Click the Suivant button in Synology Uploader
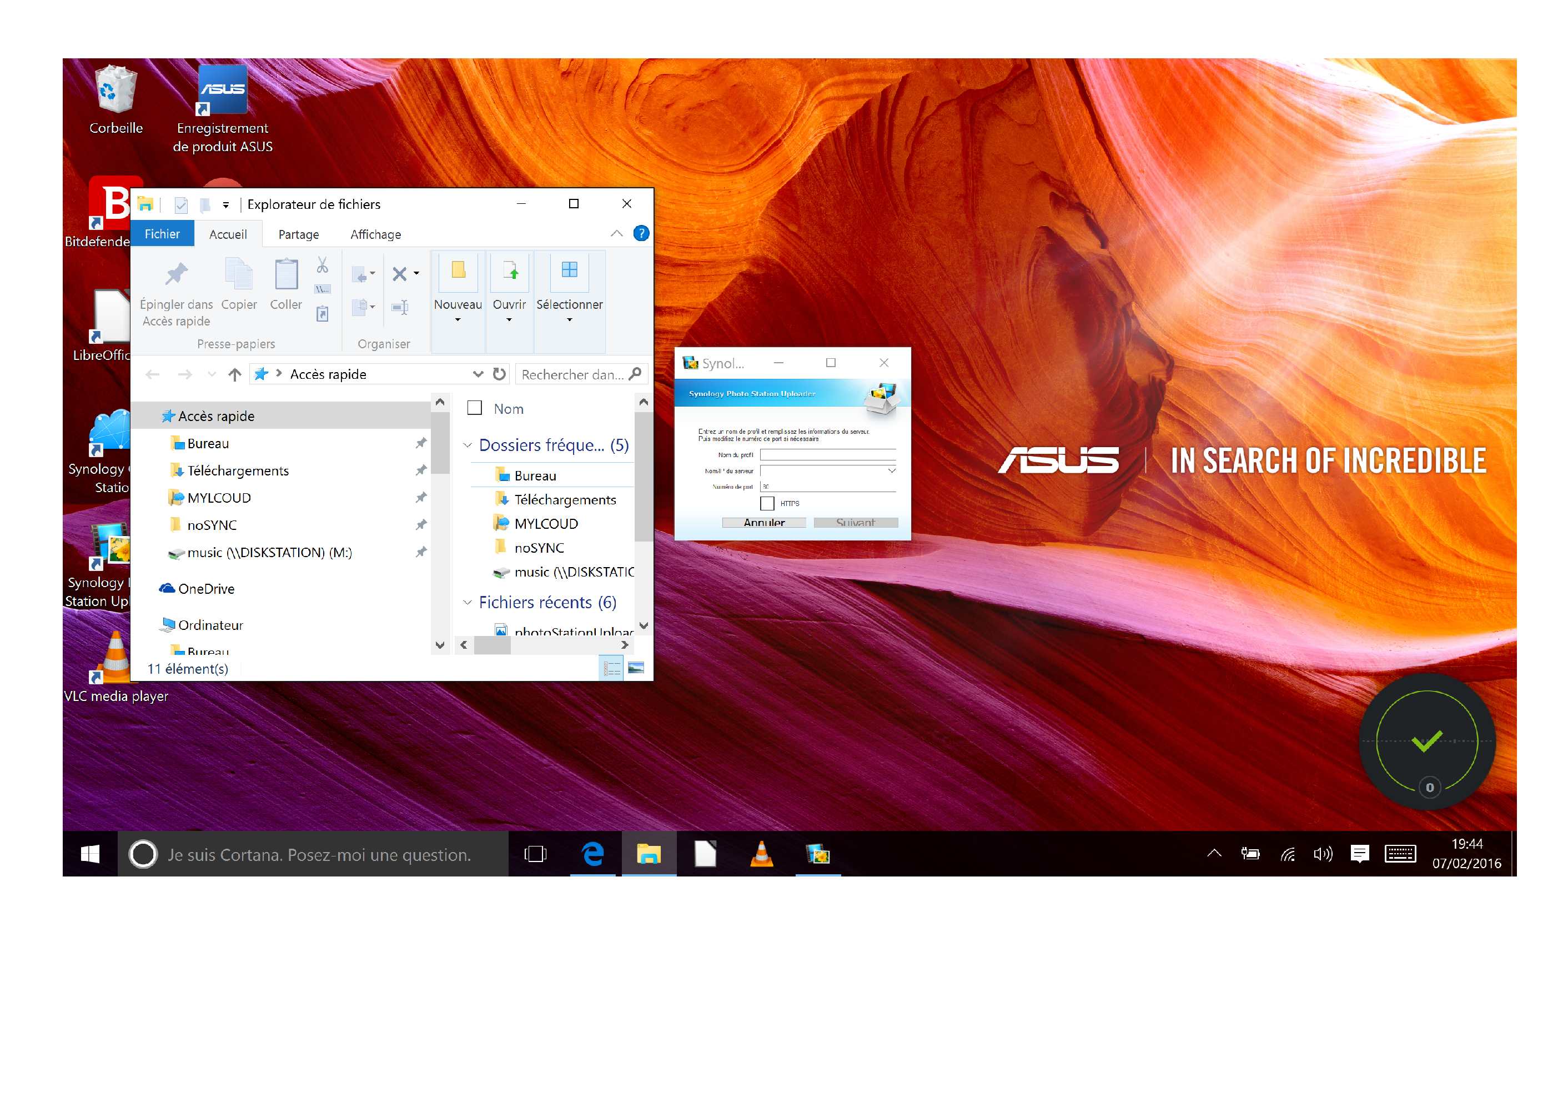 856,522
